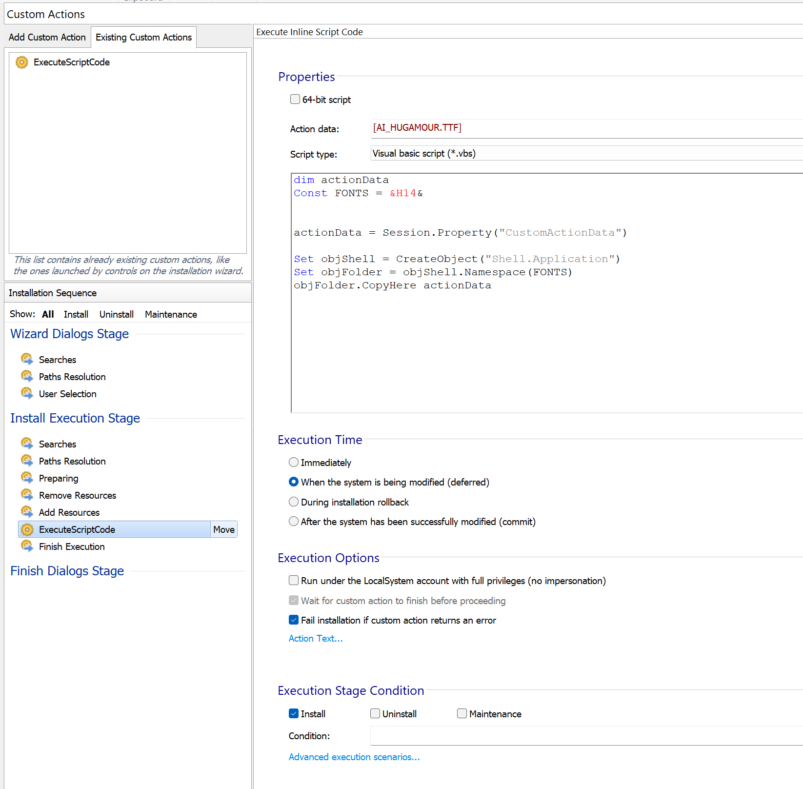Screen dimensions: 803x789
Task: Click the Searches icon under Wizard Dialogs Stage
Action: pyautogui.click(x=27, y=359)
